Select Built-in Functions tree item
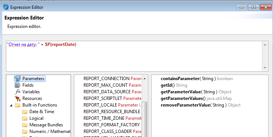 [x=40, y=105]
